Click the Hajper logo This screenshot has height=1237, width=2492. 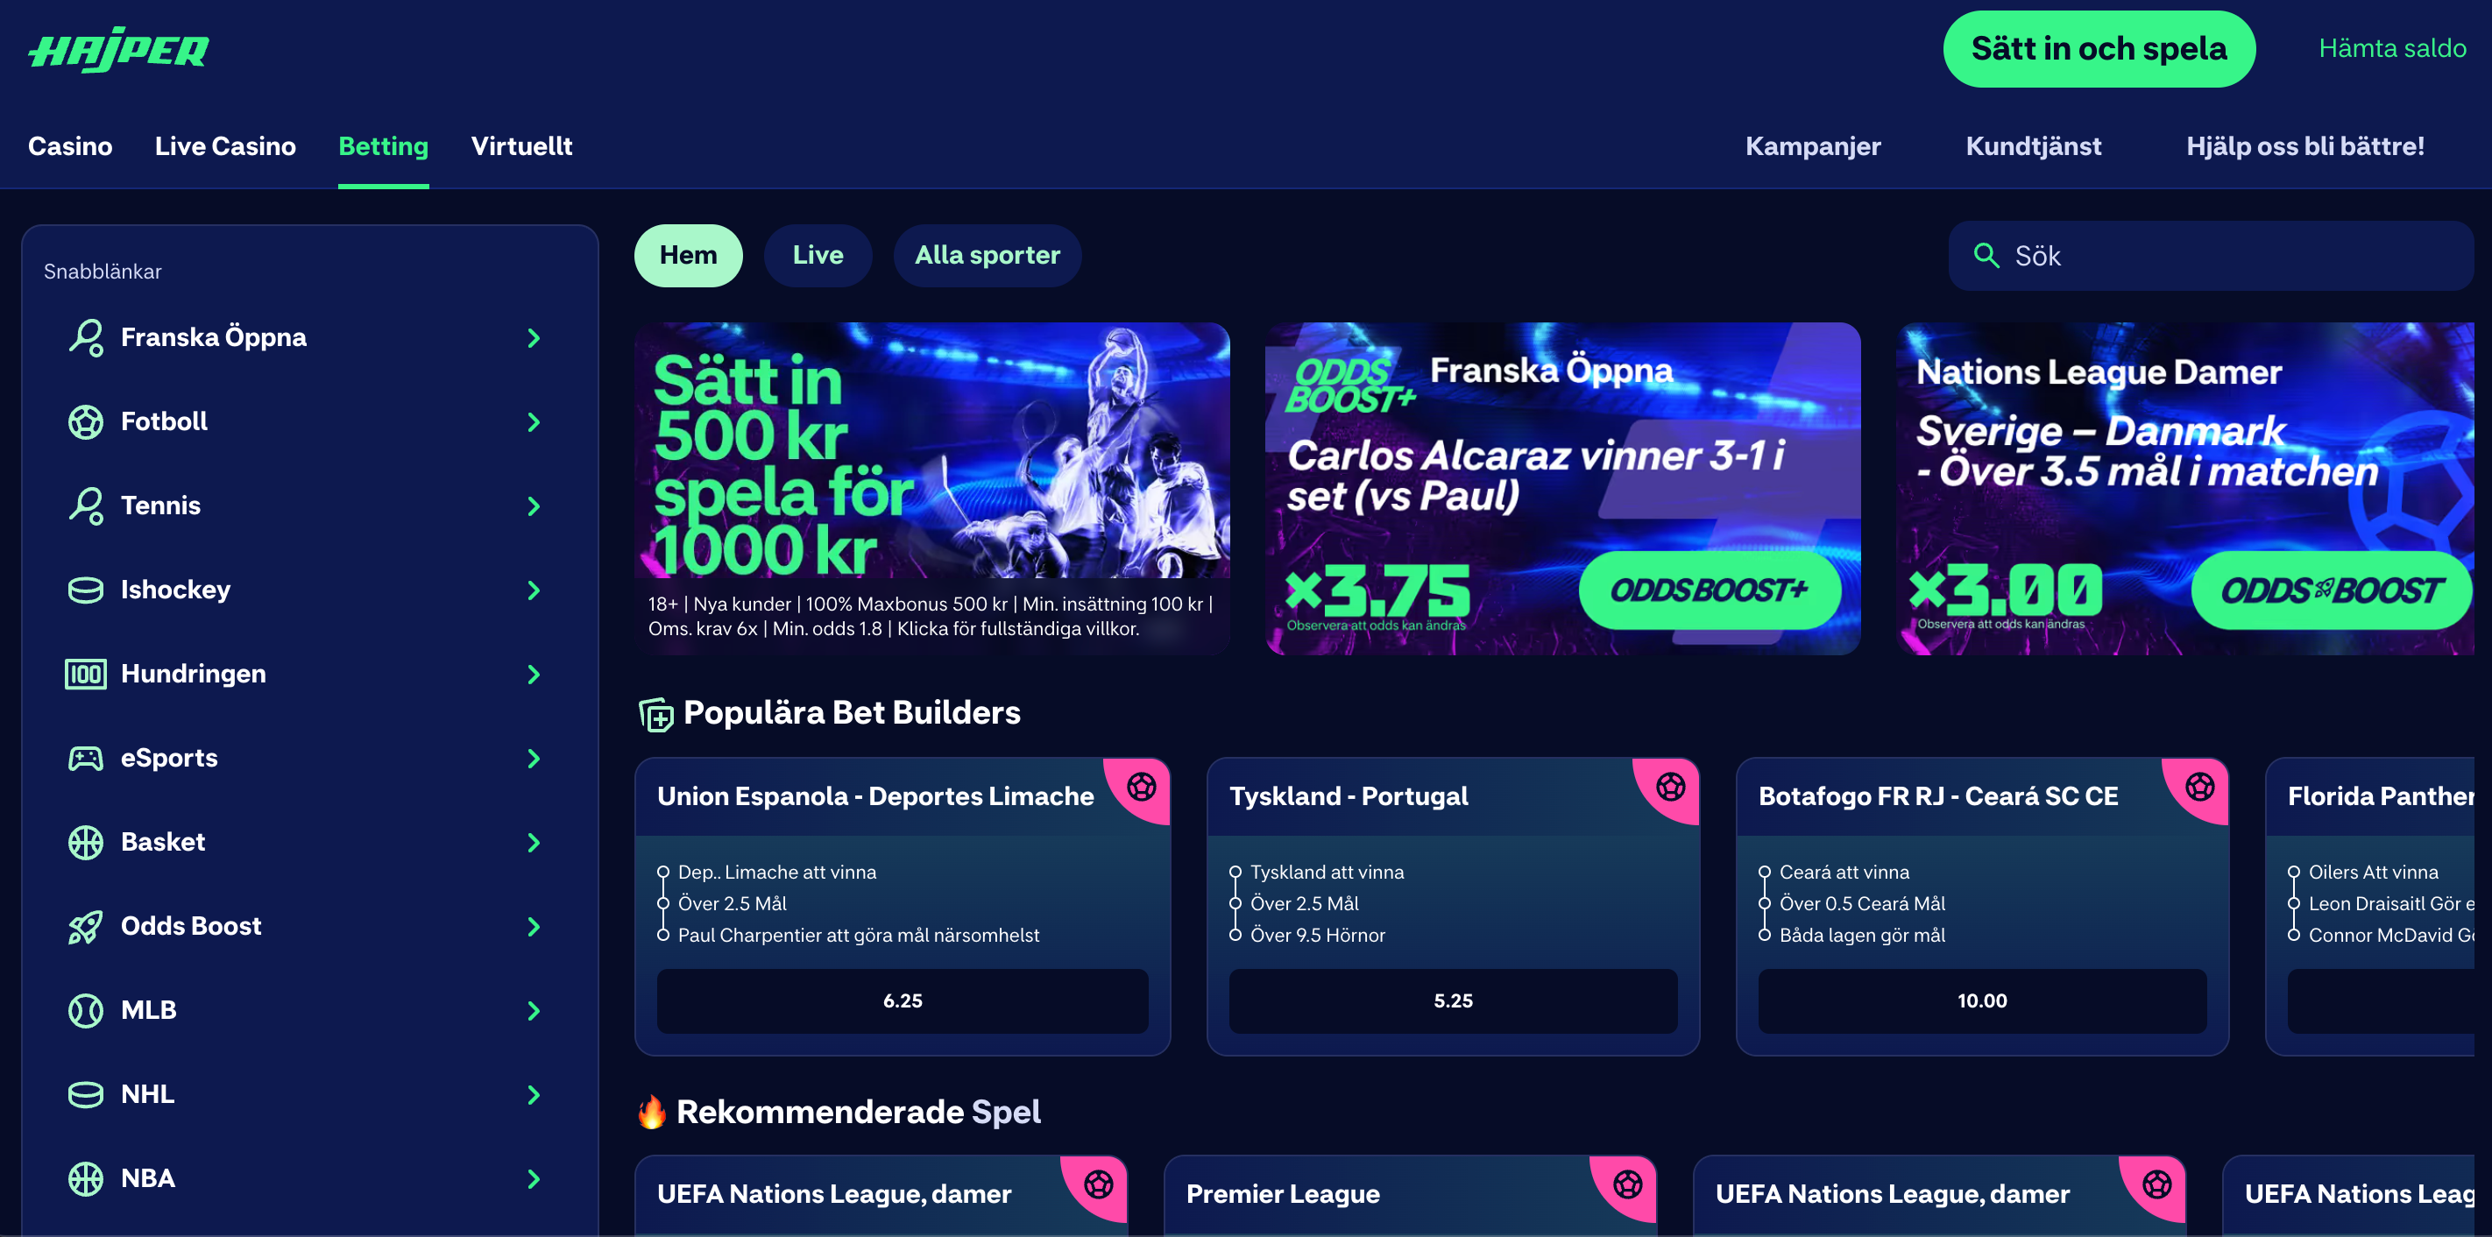(x=119, y=49)
